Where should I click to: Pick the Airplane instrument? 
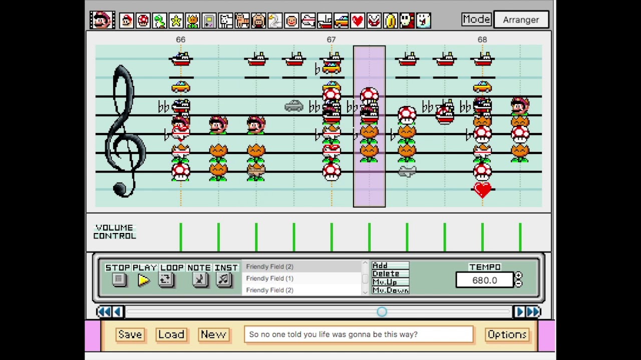pyautogui.click(x=308, y=20)
